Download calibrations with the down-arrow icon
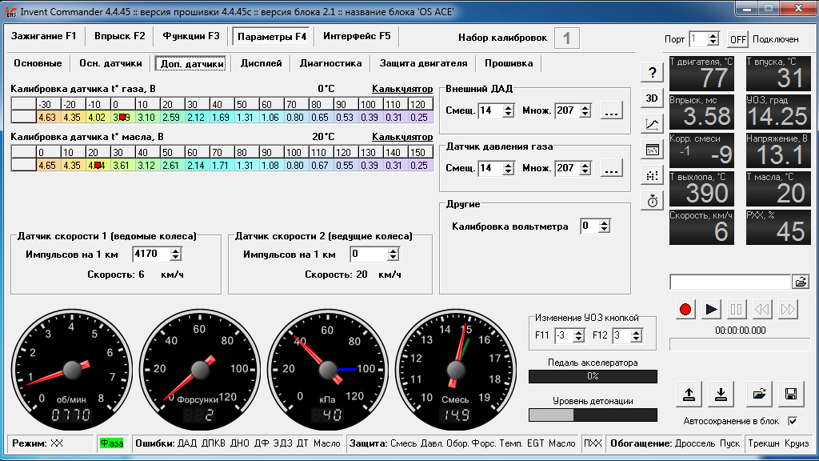This screenshot has height=461, width=819. [x=721, y=394]
